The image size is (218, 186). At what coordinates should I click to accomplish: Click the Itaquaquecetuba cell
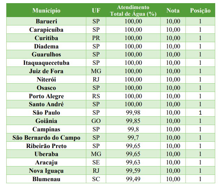46,63
